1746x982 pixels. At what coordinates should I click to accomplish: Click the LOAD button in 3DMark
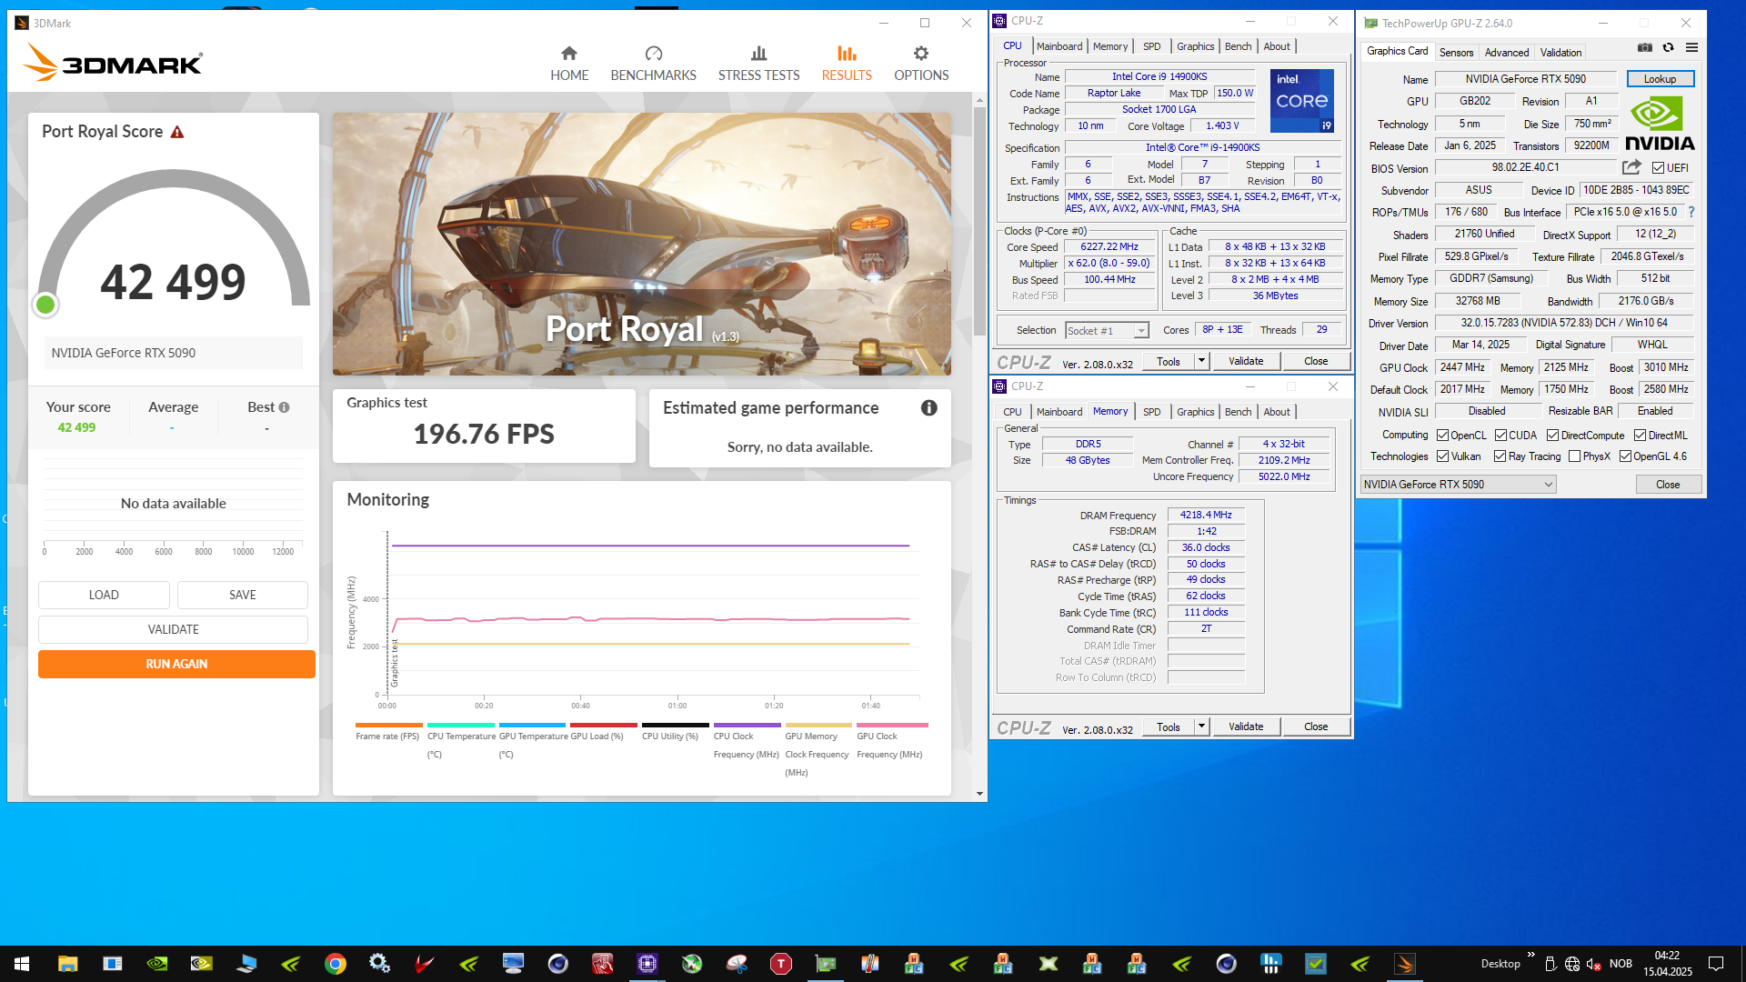tap(104, 595)
